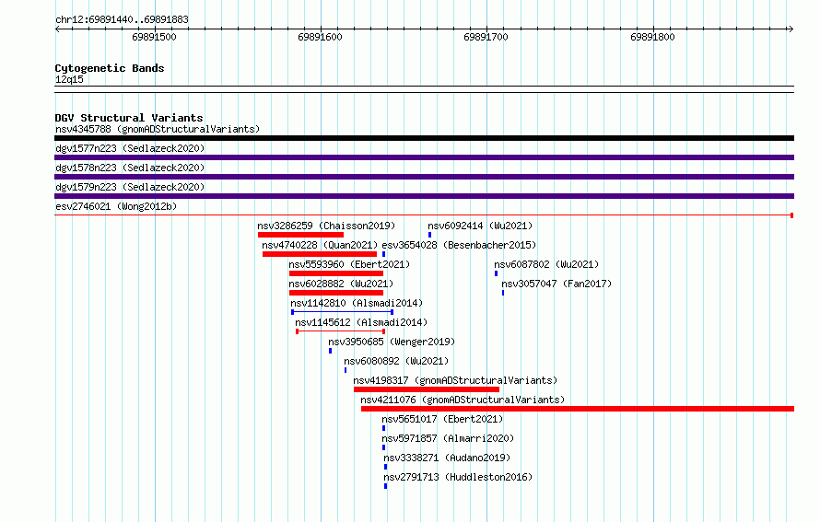Viewport: 820px width, 522px height.
Task: Click red bar under nsv4740228
Action: 320,254
